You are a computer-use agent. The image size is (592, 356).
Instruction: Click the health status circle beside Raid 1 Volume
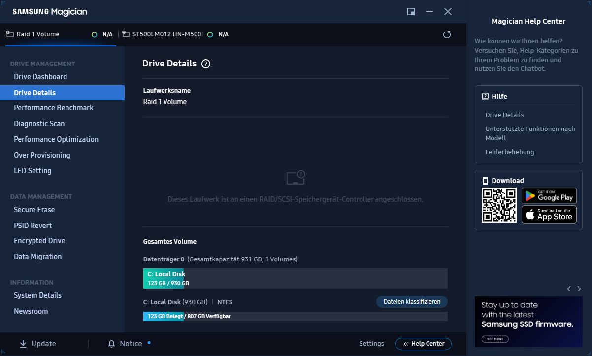click(94, 34)
